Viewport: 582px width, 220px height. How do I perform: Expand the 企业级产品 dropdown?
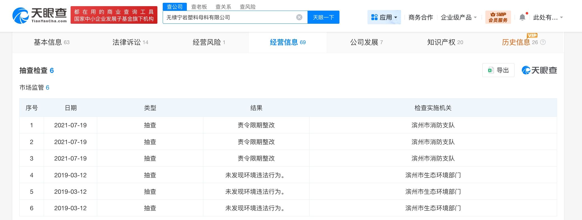tap(458, 17)
